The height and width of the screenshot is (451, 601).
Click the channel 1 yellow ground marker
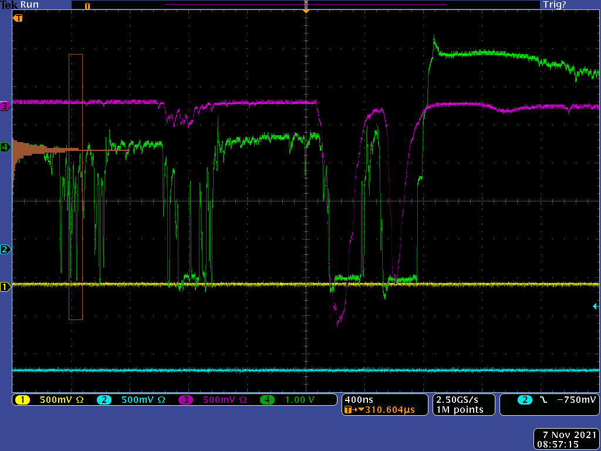(6, 287)
